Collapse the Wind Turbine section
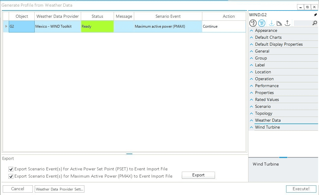 click(x=251, y=127)
